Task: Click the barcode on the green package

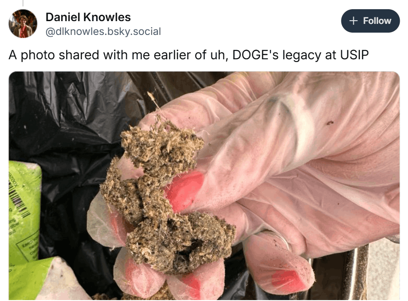Action: click(19, 200)
